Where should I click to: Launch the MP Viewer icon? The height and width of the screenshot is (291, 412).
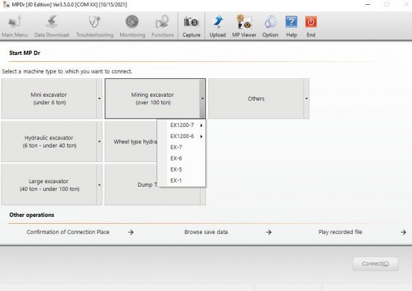pyautogui.click(x=244, y=26)
